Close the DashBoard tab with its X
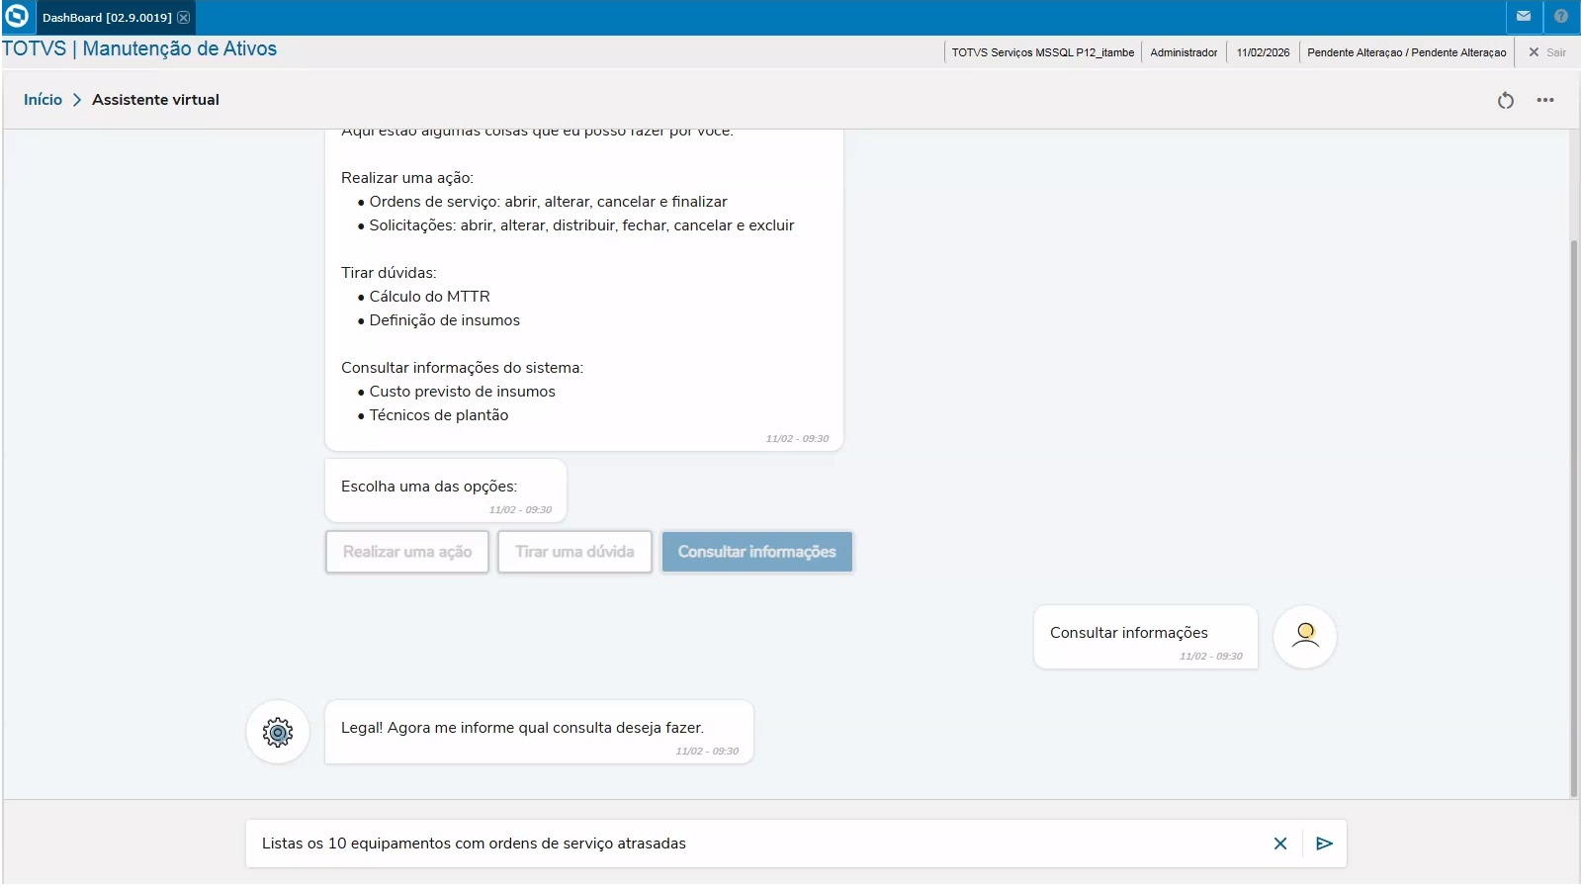This screenshot has width=1581, height=889. [184, 18]
